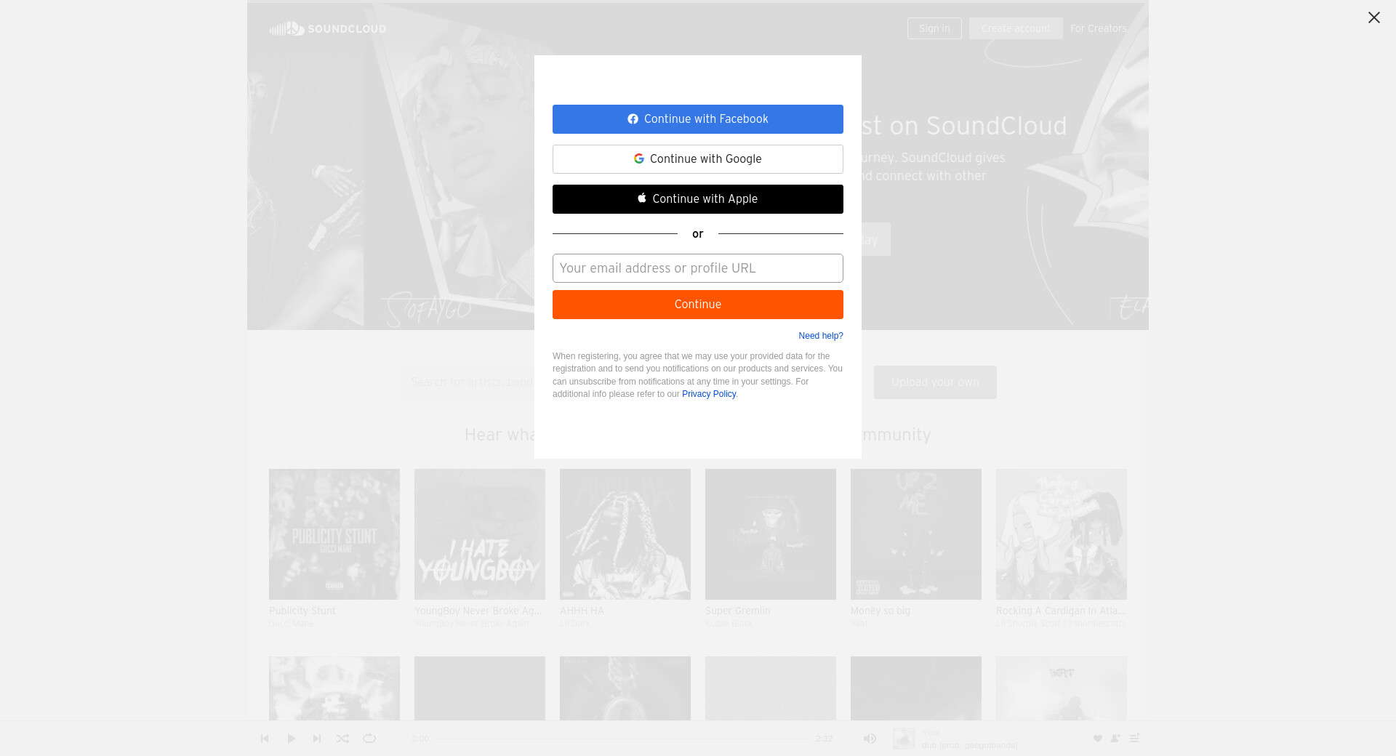The width and height of the screenshot is (1396, 756).
Task: Go to SoundCloud home via the logo
Action: pos(328,28)
